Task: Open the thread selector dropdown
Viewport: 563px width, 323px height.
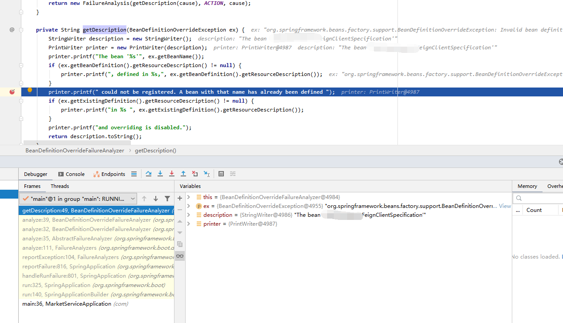Action: point(78,199)
